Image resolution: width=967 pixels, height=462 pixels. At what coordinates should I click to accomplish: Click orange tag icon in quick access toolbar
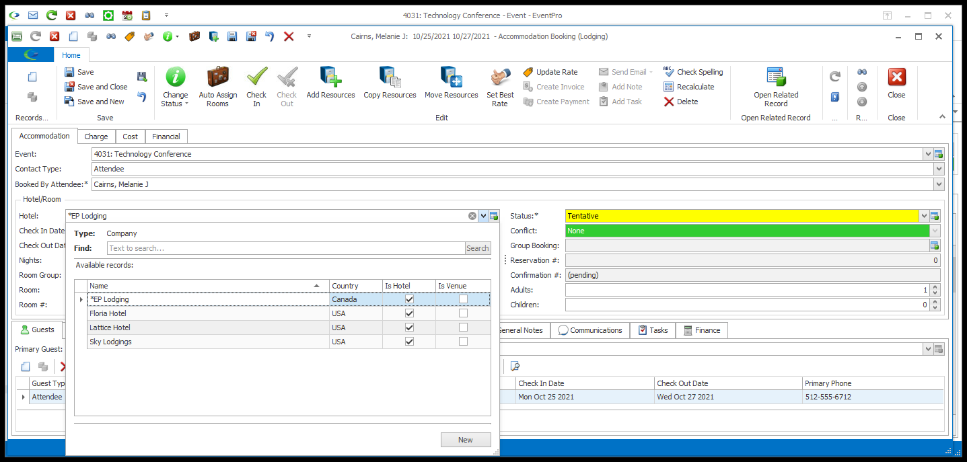coord(130,36)
